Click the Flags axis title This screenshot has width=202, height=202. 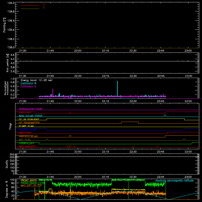click(10, 126)
